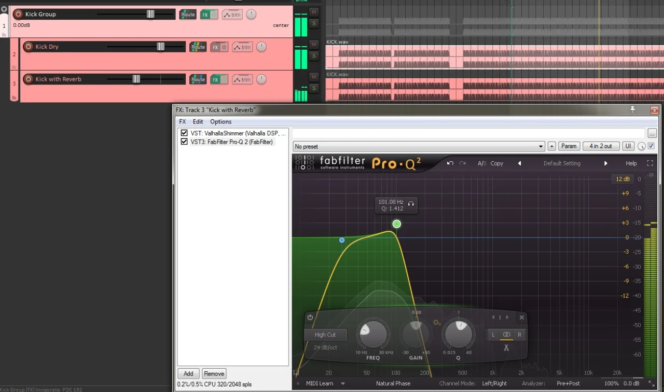Open 12 dB display range menu
Viewport: 664px width, 392px height.
(622, 179)
